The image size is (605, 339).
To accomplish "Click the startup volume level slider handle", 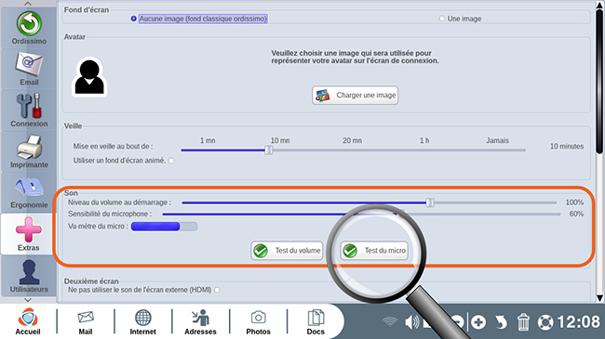I will pyautogui.click(x=430, y=202).
